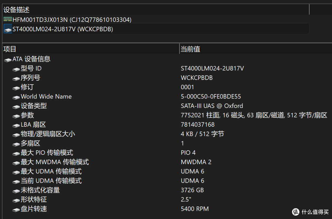Click the icon beside 最大 PIO 传输模式
The width and height of the screenshot is (332, 219).
coord(16,153)
